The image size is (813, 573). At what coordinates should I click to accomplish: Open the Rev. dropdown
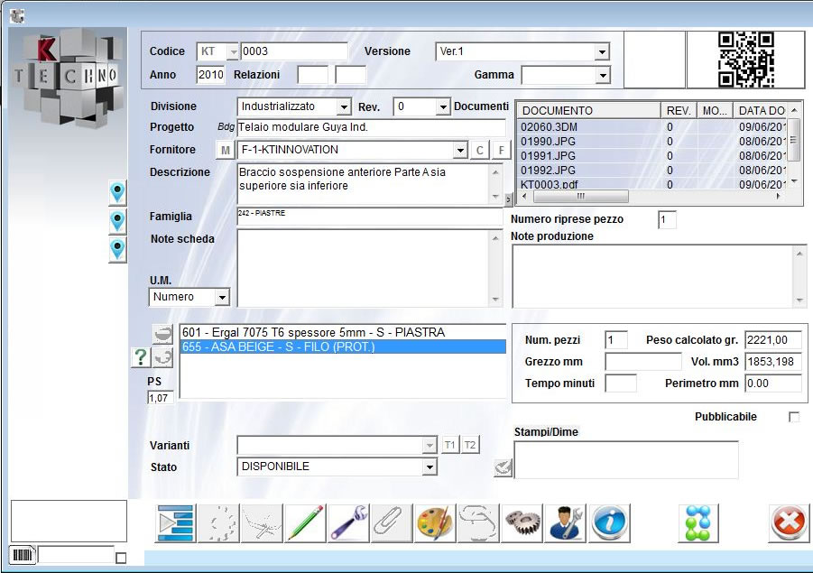[443, 107]
